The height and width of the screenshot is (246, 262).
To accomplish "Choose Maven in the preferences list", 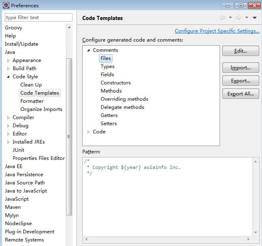I will (12, 207).
